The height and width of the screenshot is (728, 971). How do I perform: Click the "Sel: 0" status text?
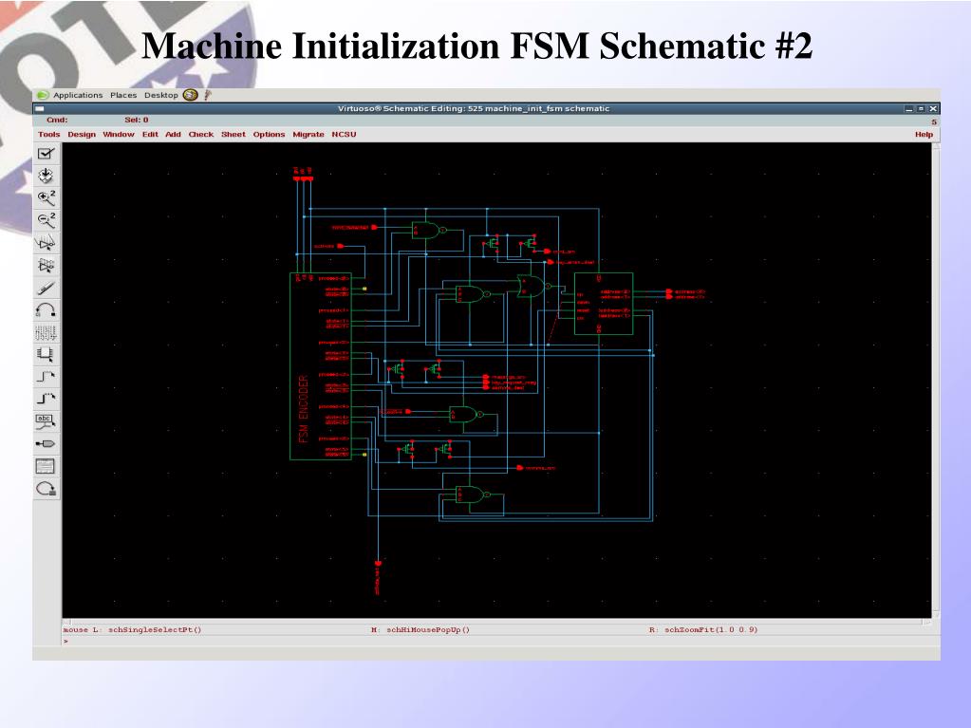click(137, 121)
